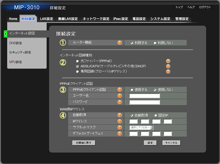Select ルーター機能 利用する radio
Image resolution: width=220 pixels, height=164 pixels.
pyautogui.click(x=132, y=43)
